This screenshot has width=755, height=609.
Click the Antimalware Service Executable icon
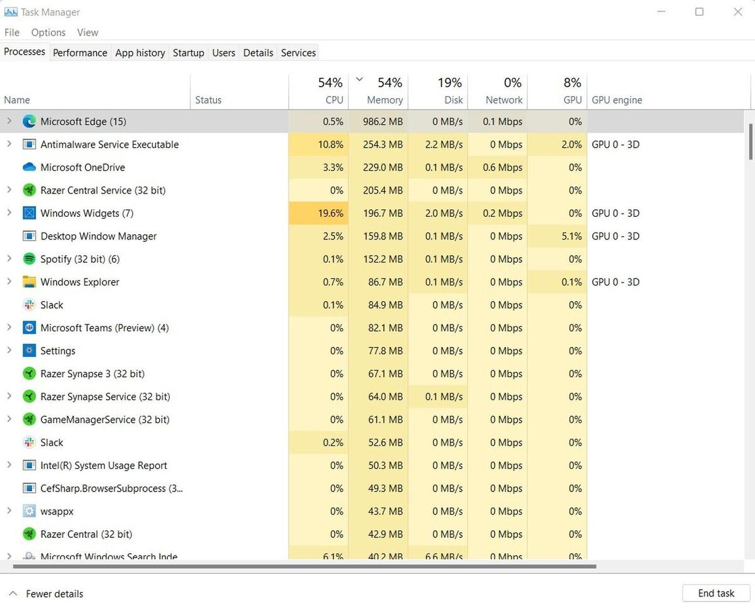coord(29,145)
